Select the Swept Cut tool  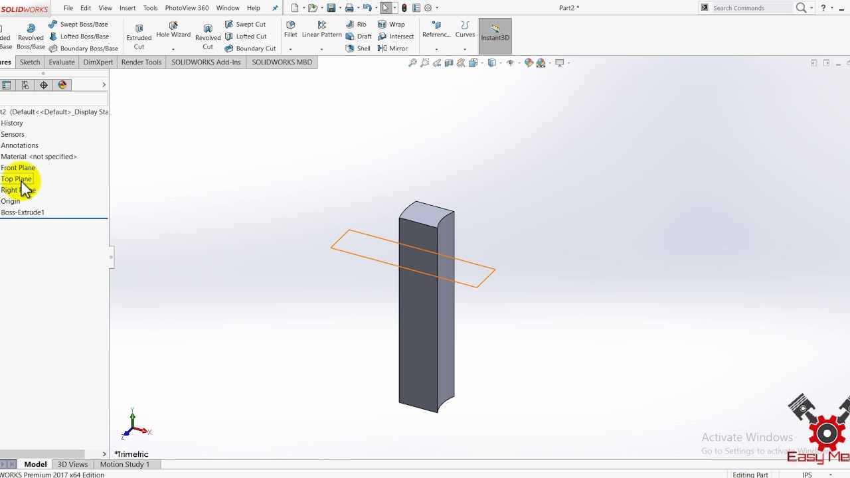pyautogui.click(x=245, y=24)
